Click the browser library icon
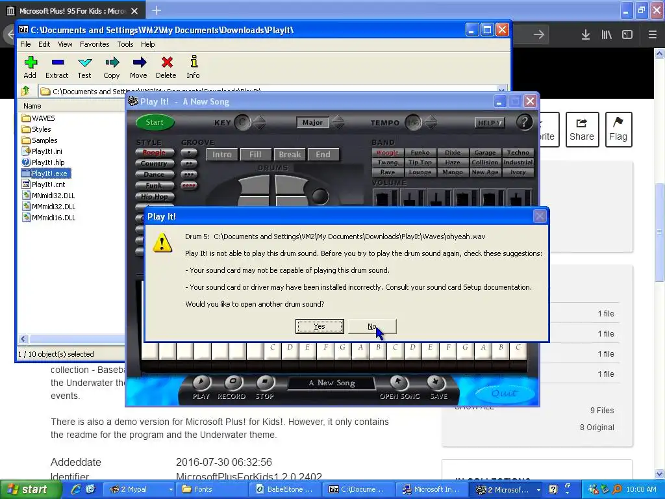 point(607,34)
